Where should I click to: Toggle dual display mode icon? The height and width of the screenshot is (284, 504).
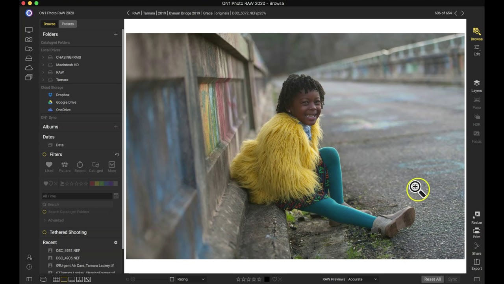(43, 279)
